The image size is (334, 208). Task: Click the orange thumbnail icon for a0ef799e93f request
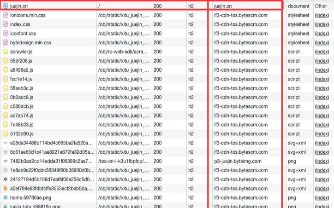5,188
